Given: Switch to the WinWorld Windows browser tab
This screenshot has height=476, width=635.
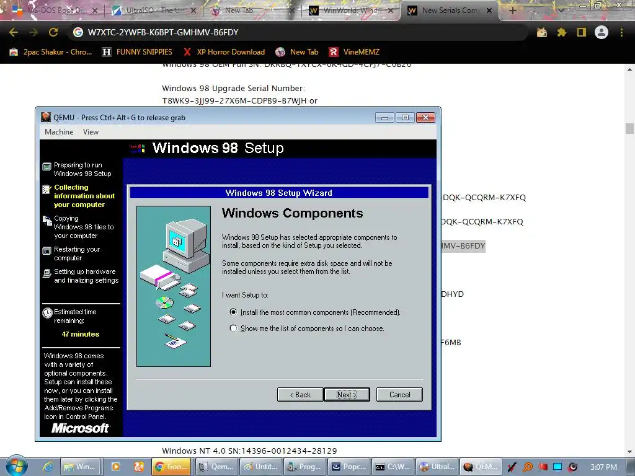Looking at the screenshot, I should click(x=350, y=11).
